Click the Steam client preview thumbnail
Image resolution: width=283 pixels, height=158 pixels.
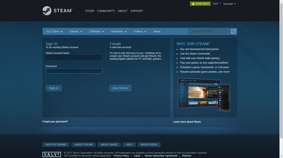pos(204,93)
